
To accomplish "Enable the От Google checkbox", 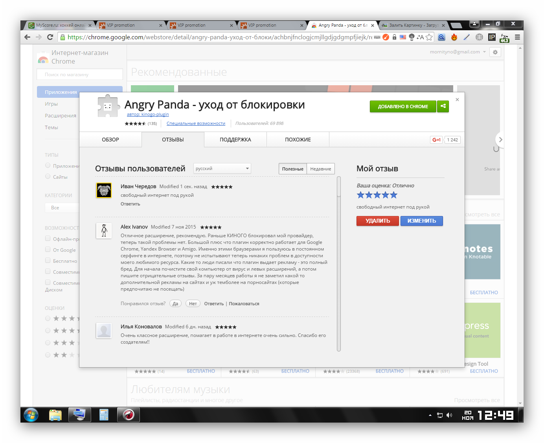I will (48, 249).
